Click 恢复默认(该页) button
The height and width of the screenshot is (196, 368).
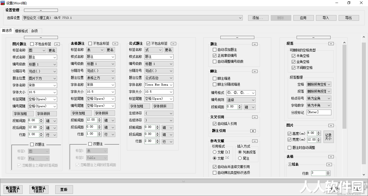pos(39,190)
